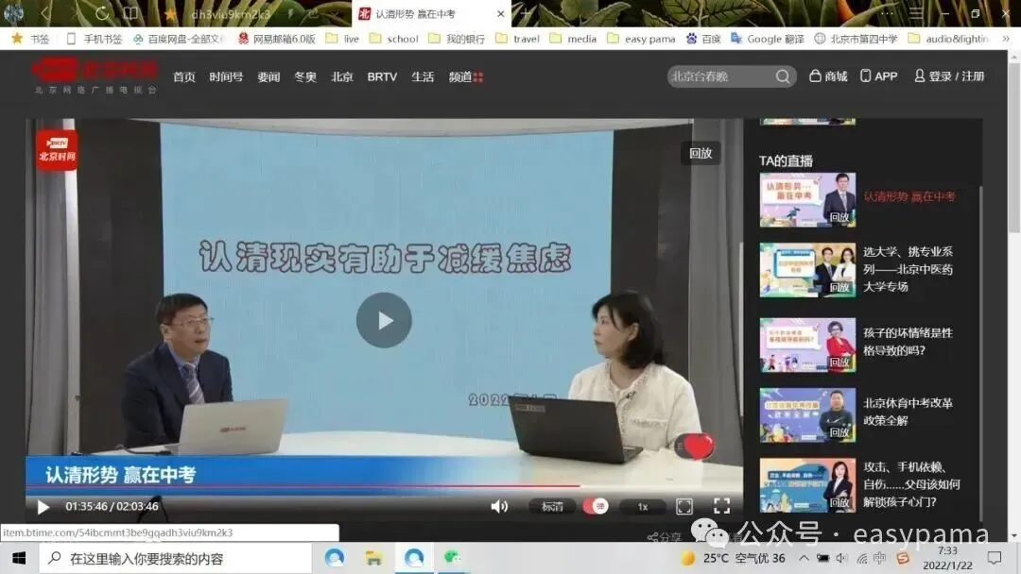Click the 回放 replay button on the video
1021x574 pixels.
(701, 152)
